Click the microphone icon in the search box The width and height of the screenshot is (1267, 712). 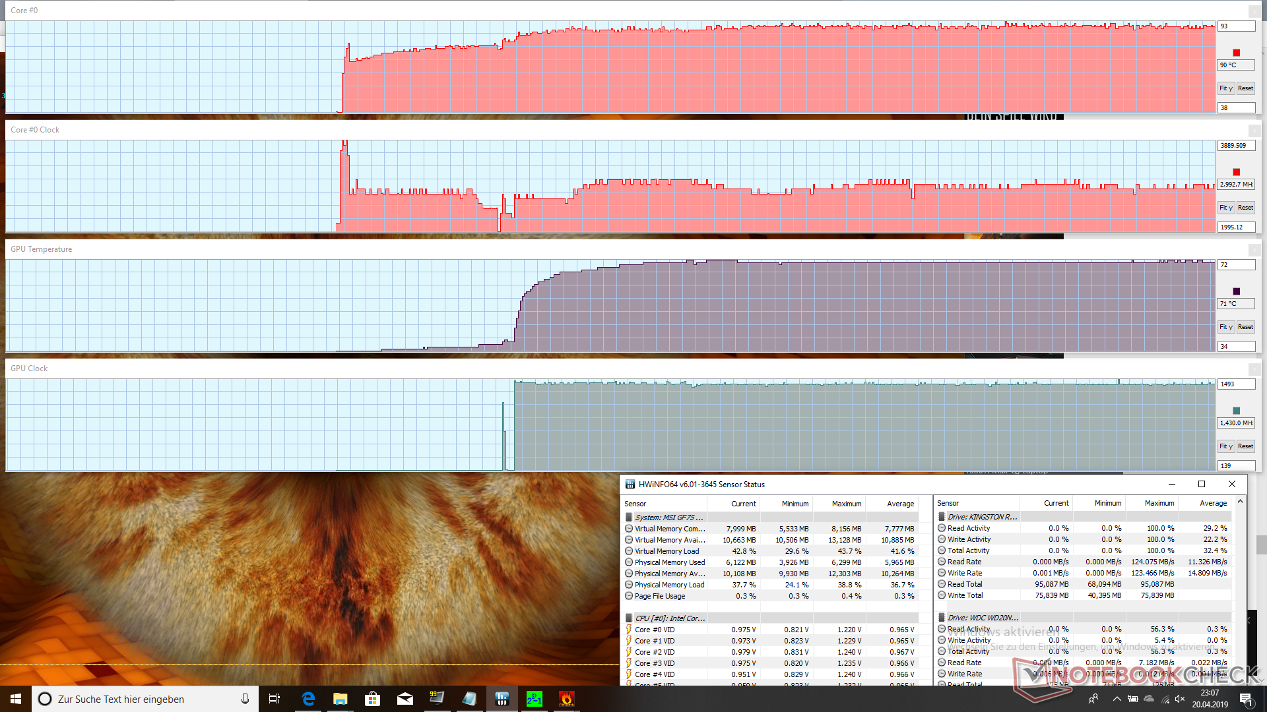(x=245, y=699)
